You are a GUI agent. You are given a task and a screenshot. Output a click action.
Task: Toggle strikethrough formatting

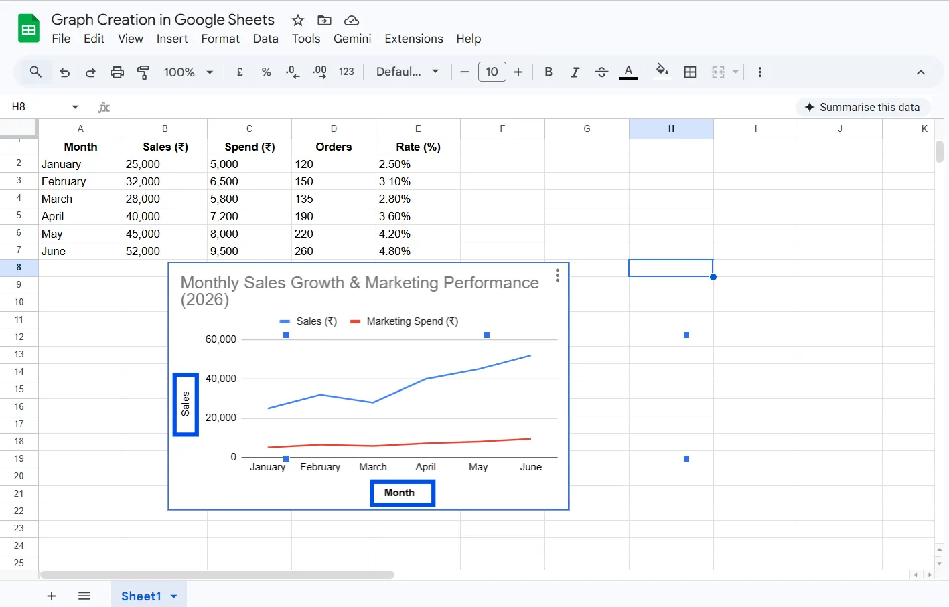pos(601,72)
